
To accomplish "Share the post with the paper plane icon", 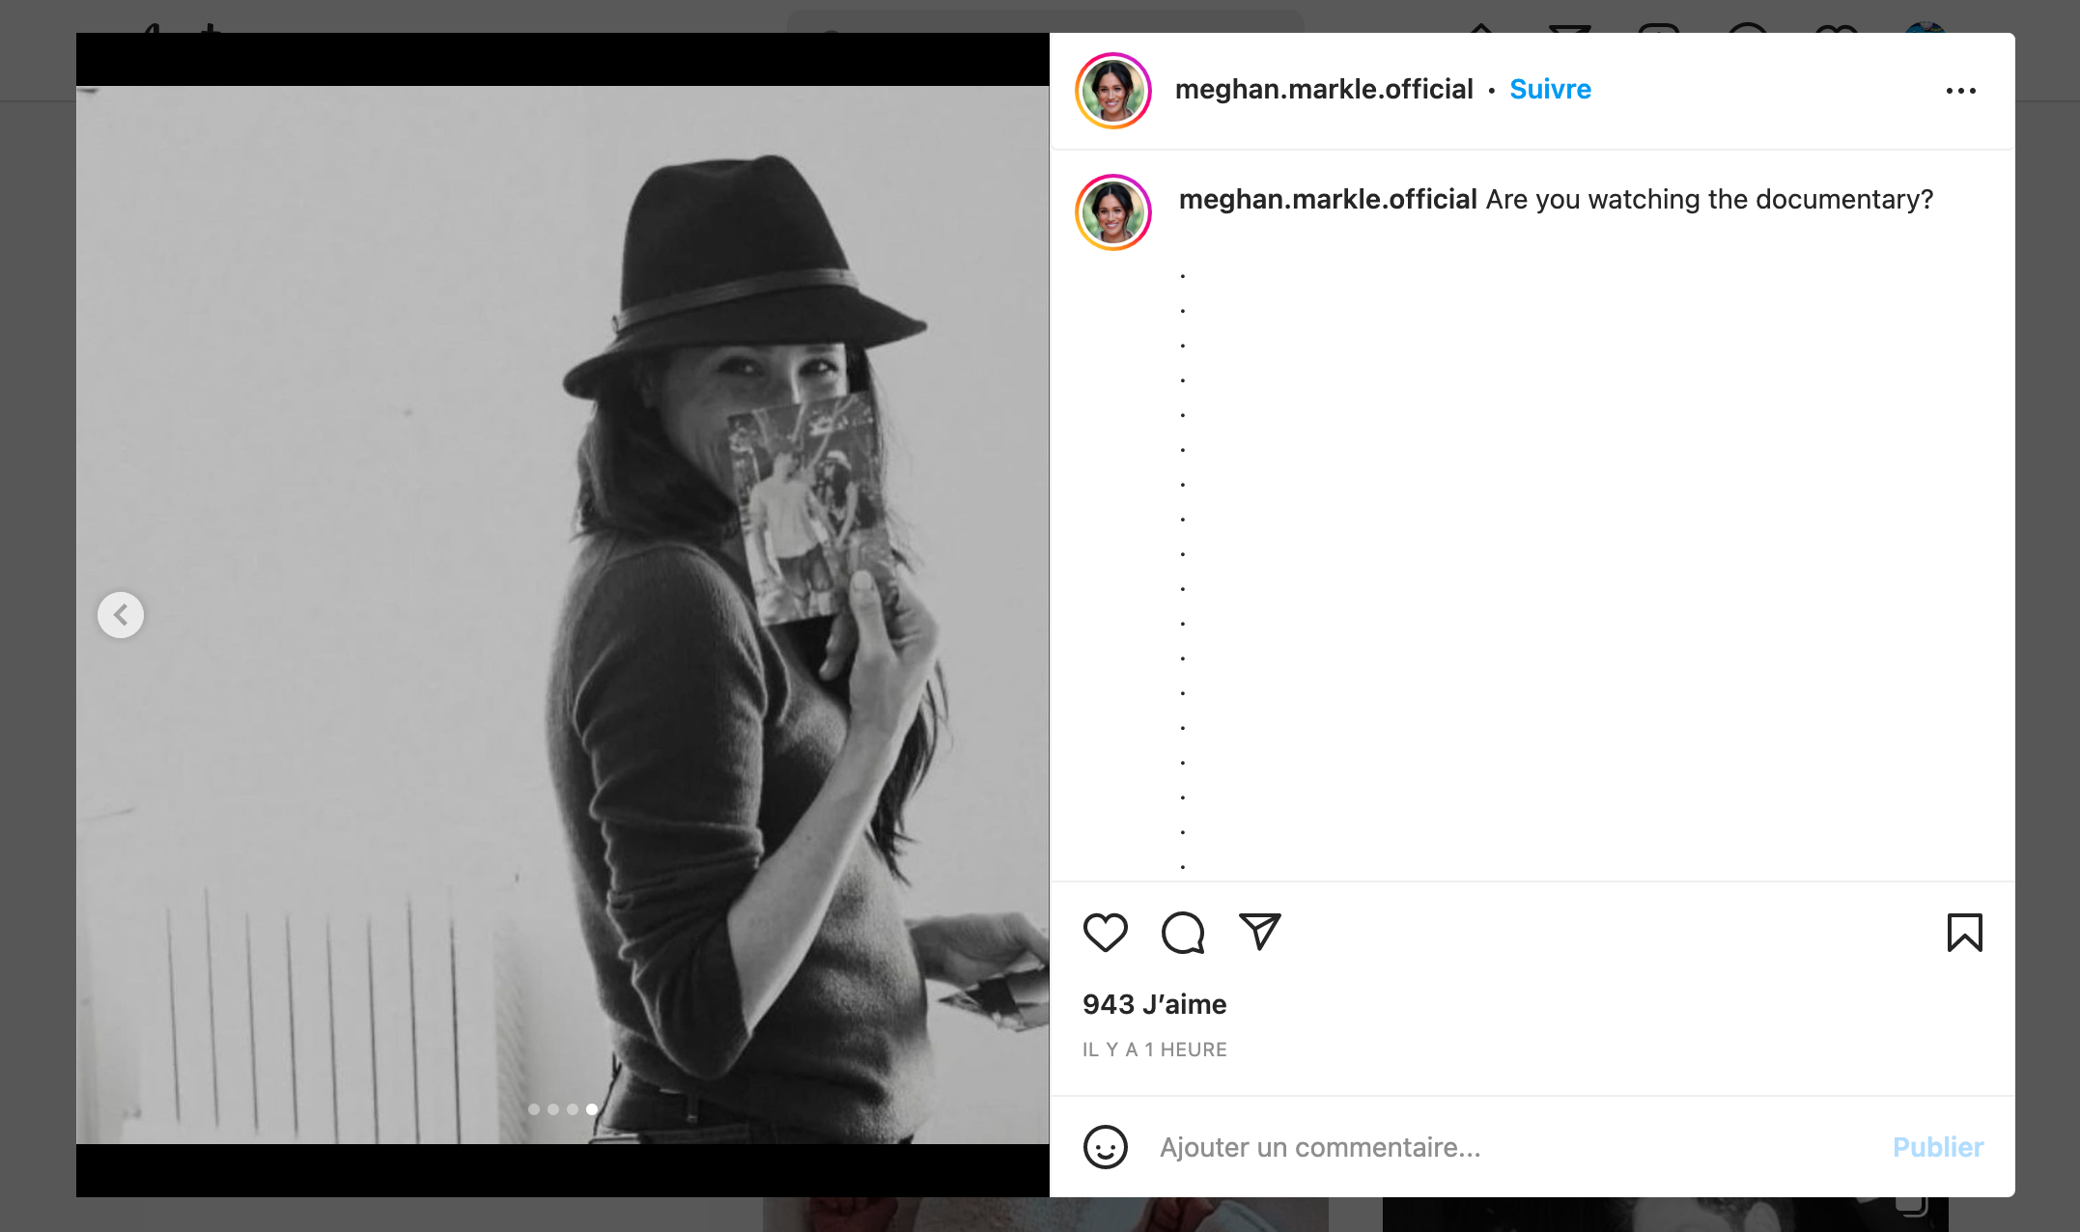I will point(1259,932).
